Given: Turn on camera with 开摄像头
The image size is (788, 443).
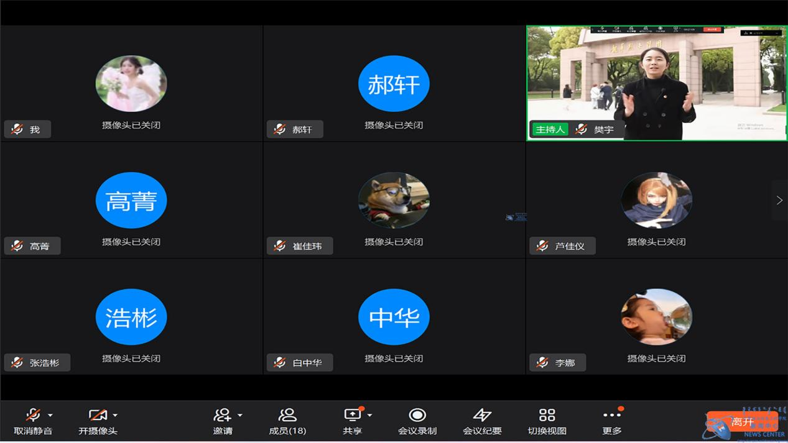Looking at the screenshot, I should pos(97,415).
